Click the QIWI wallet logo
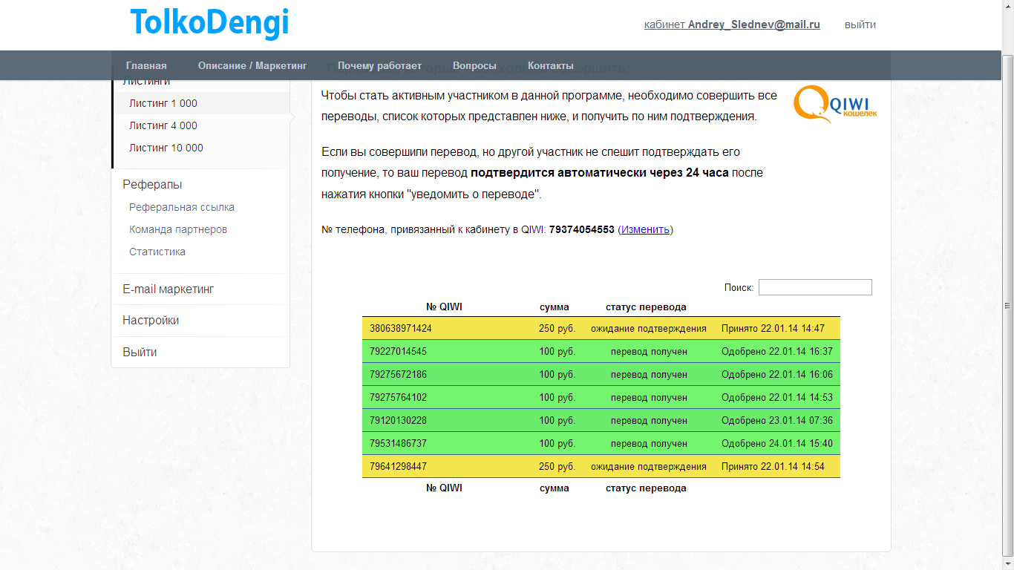The height and width of the screenshot is (570, 1014). point(836,104)
